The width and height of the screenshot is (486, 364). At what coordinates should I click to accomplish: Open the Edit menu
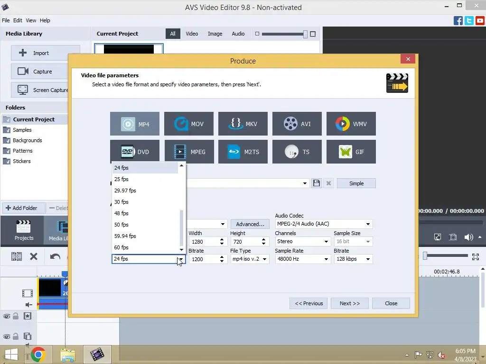[x=18, y=20]
